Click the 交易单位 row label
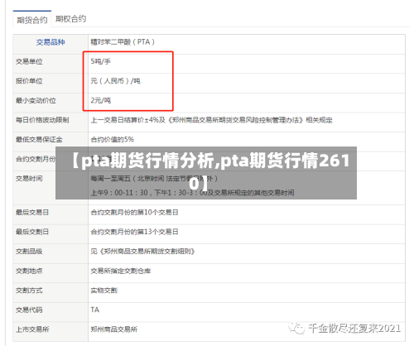 pyautogui.click(x=29, y=61)
